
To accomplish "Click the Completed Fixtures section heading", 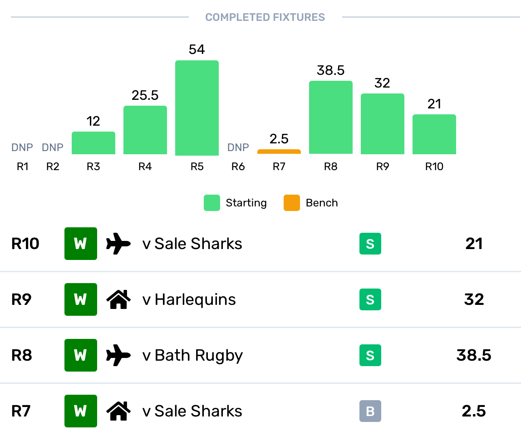I will pos(265,18).
